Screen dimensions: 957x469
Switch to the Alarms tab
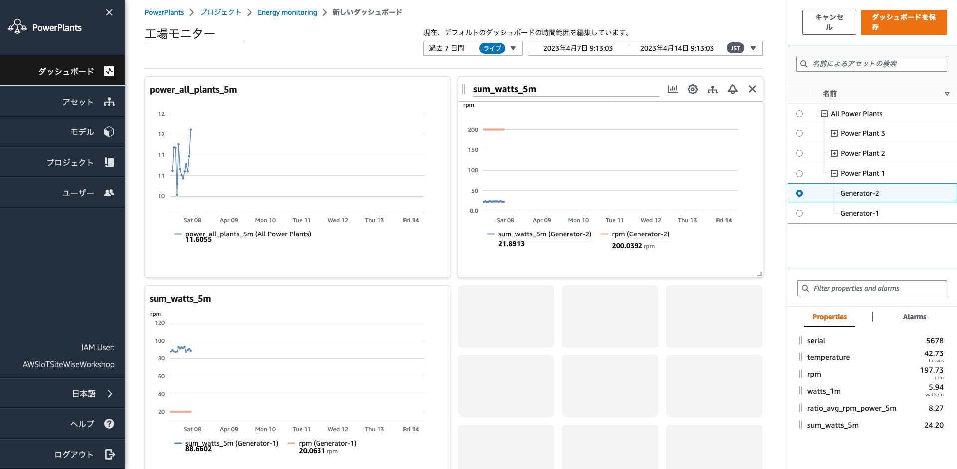(x=914, y=317)
